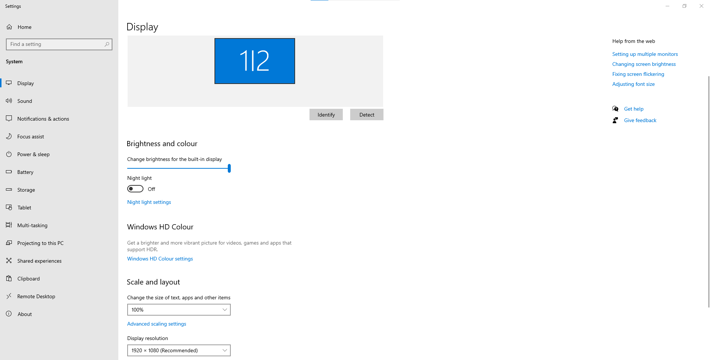Click the Detect button

pos(367,115)
